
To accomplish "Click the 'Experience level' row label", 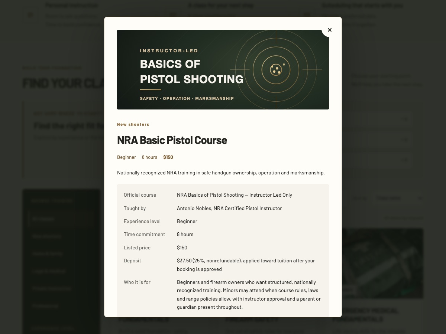I will (x=142, y=221).
